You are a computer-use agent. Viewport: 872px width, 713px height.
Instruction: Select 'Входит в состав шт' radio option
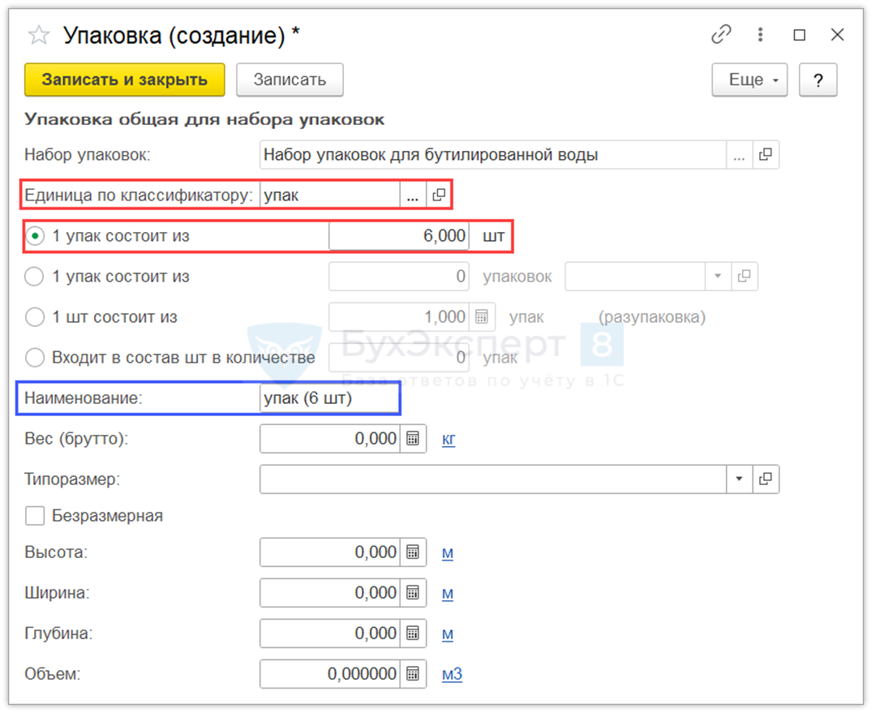click(x=34, y=358)
